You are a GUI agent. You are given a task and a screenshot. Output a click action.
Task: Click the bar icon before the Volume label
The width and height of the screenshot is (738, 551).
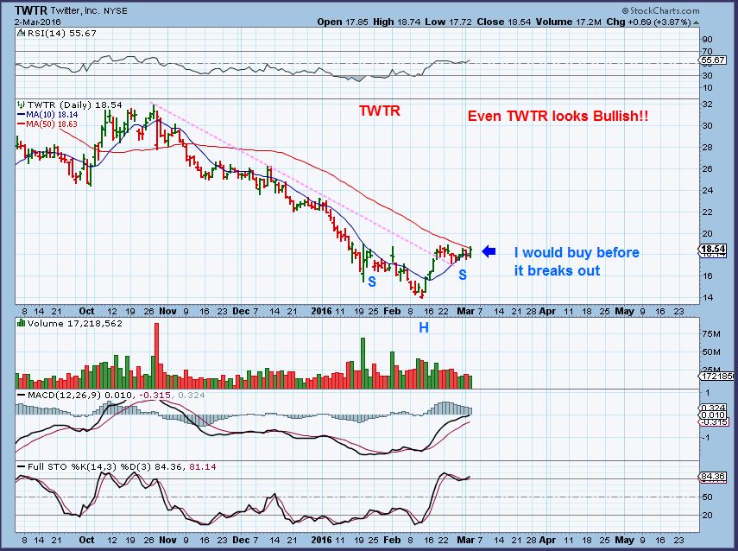21,324
